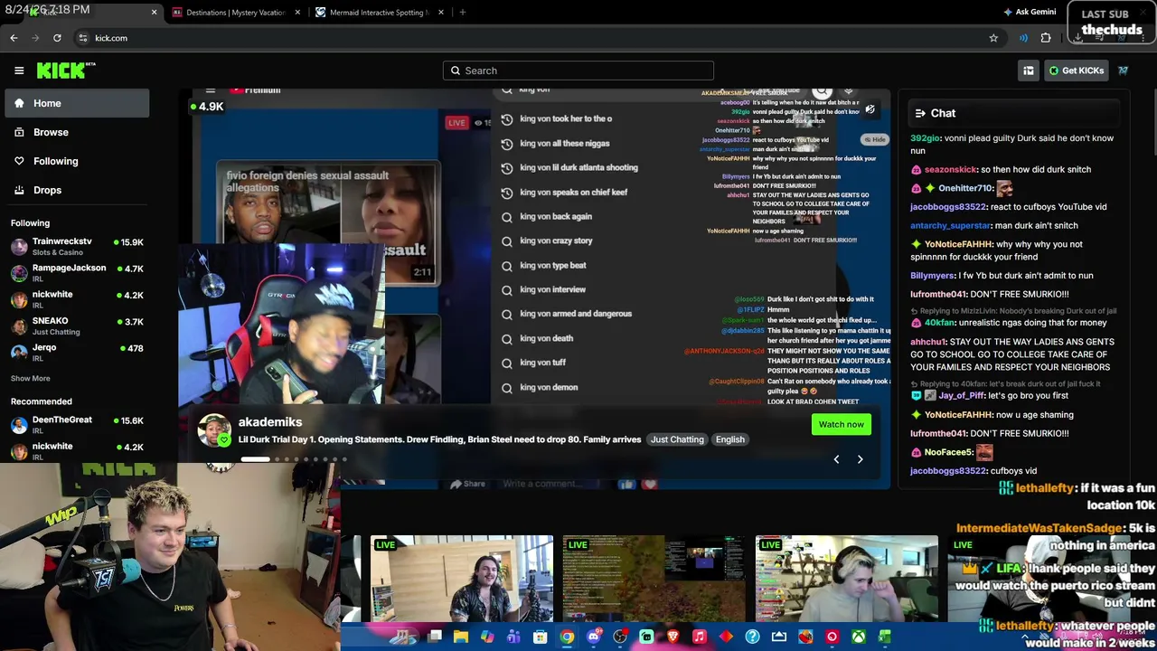This screenshot has width=1157, height=651.
Task: Open RampageJackson channel from Following list
Action: pos(77,272)
